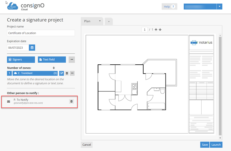Image resolution: width=231 pixels, height=151 pixels.
Task: Open more options for signer E. Tremblant
Action: coord(72,73)
